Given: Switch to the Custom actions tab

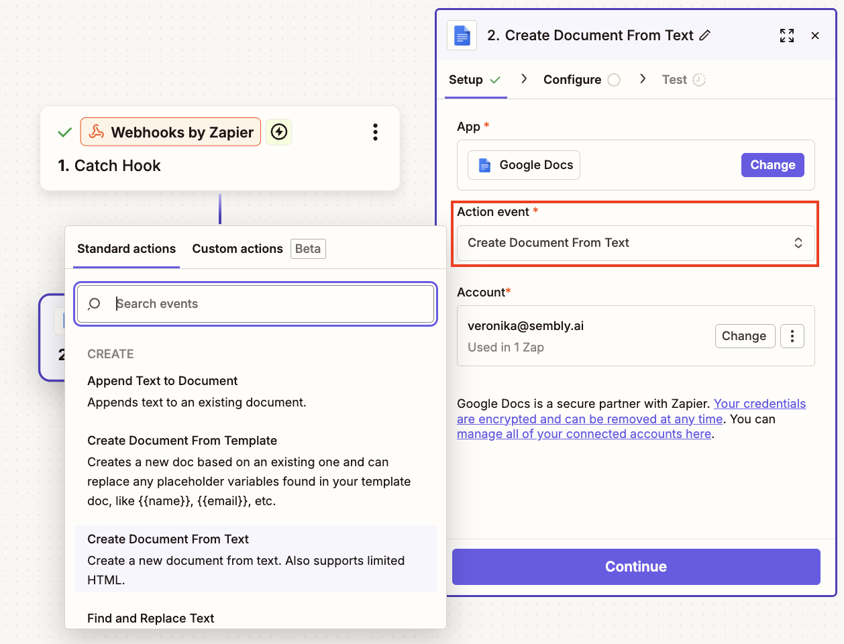Looking at the screenshot, I should coord(238,249).
